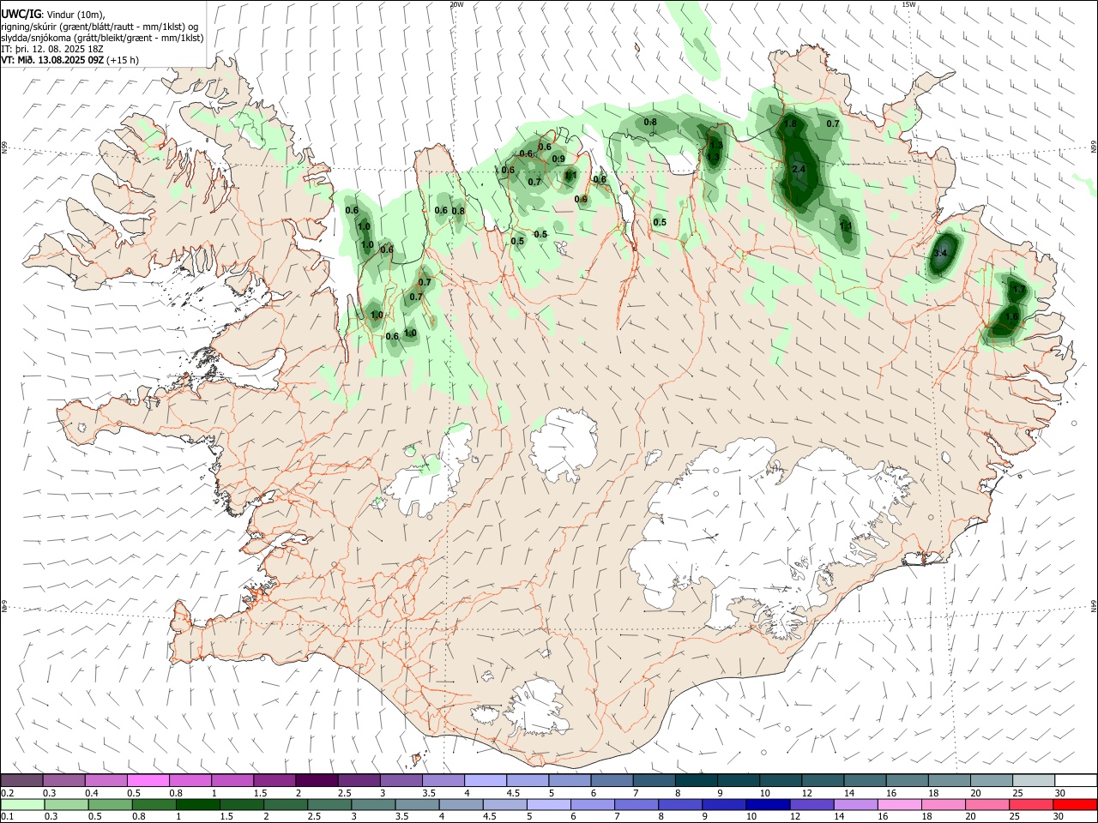
Task: Select the darkest green 1 mm rain swatch
Action: coord(197,804)
